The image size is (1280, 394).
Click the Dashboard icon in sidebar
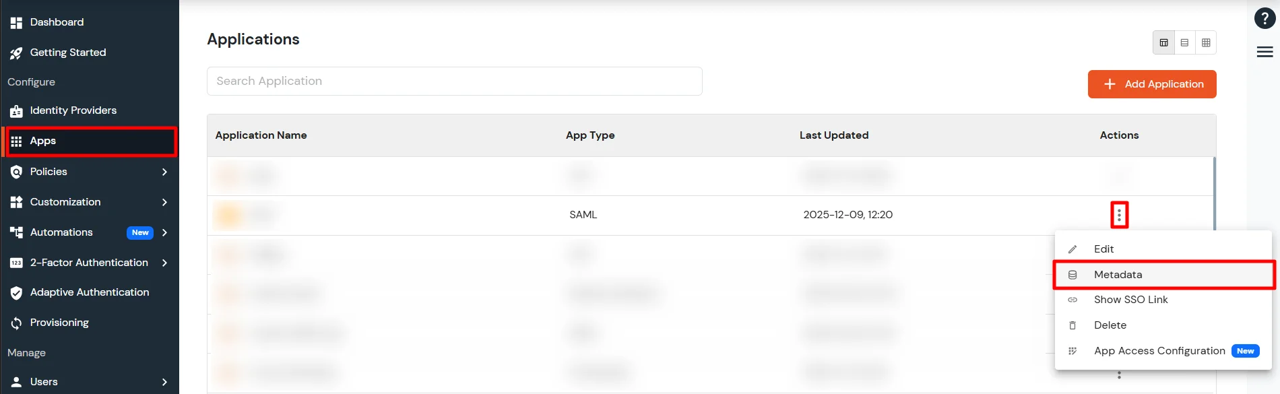pos(16,22)
